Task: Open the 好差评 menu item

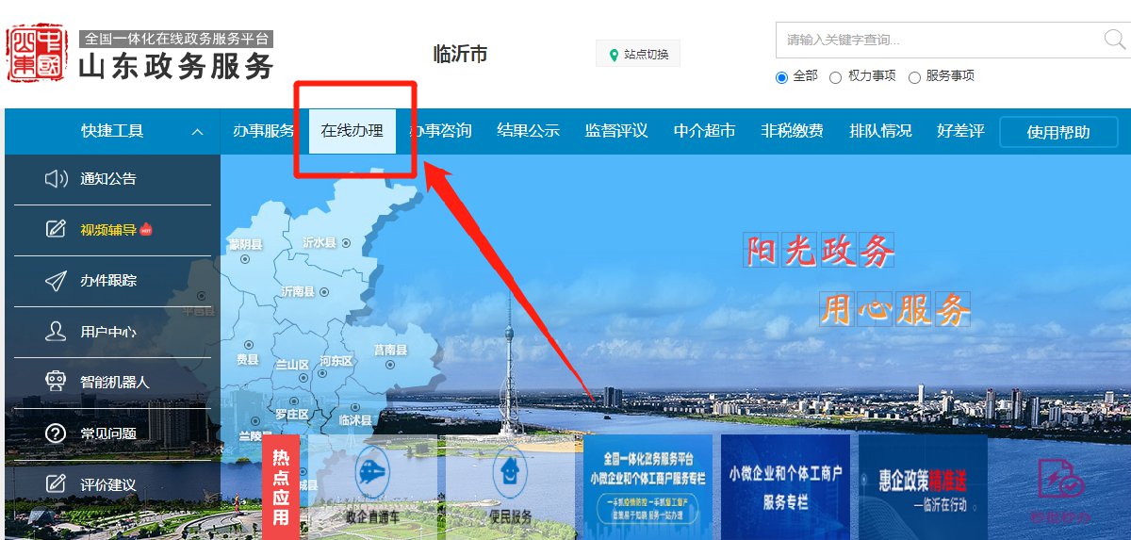Action: 960,131
